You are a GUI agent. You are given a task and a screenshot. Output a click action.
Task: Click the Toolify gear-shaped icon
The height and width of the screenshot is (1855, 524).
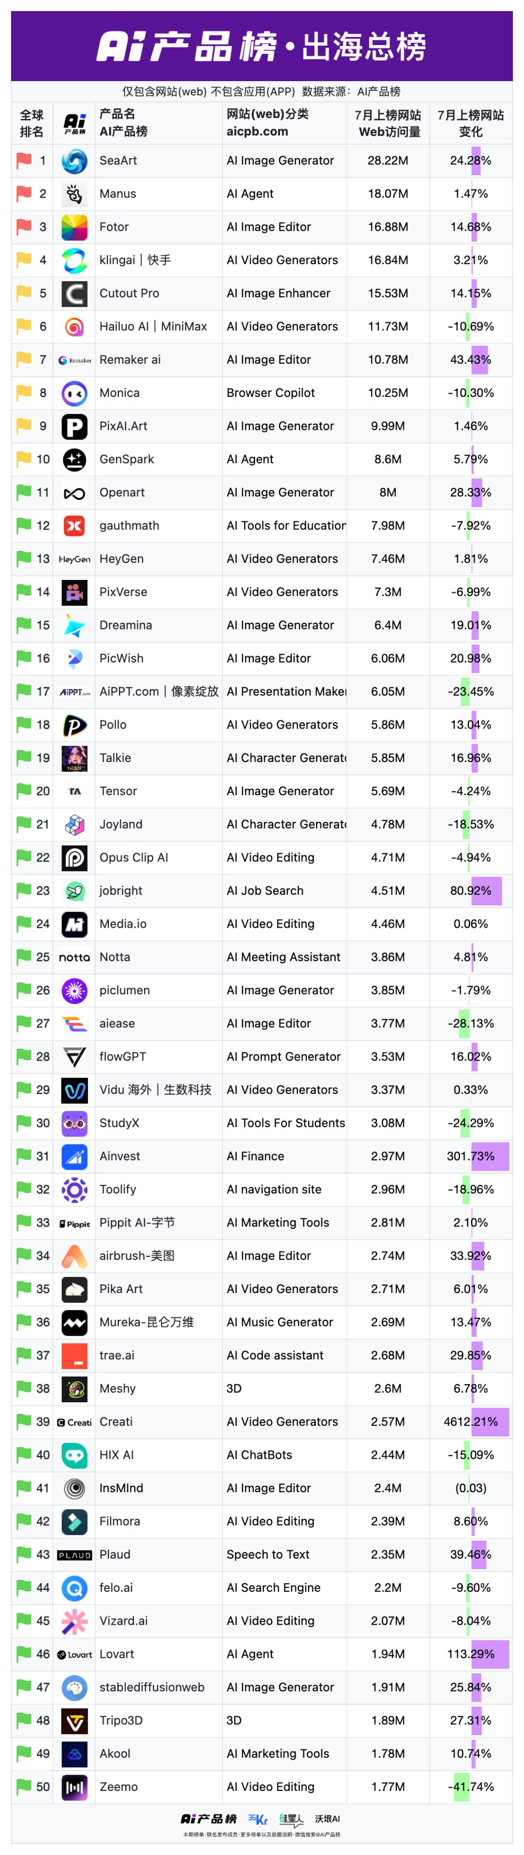74,1190
